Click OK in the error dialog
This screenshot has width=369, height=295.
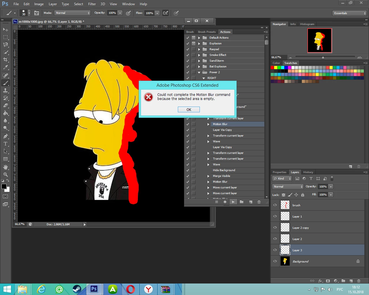point(189,109)
